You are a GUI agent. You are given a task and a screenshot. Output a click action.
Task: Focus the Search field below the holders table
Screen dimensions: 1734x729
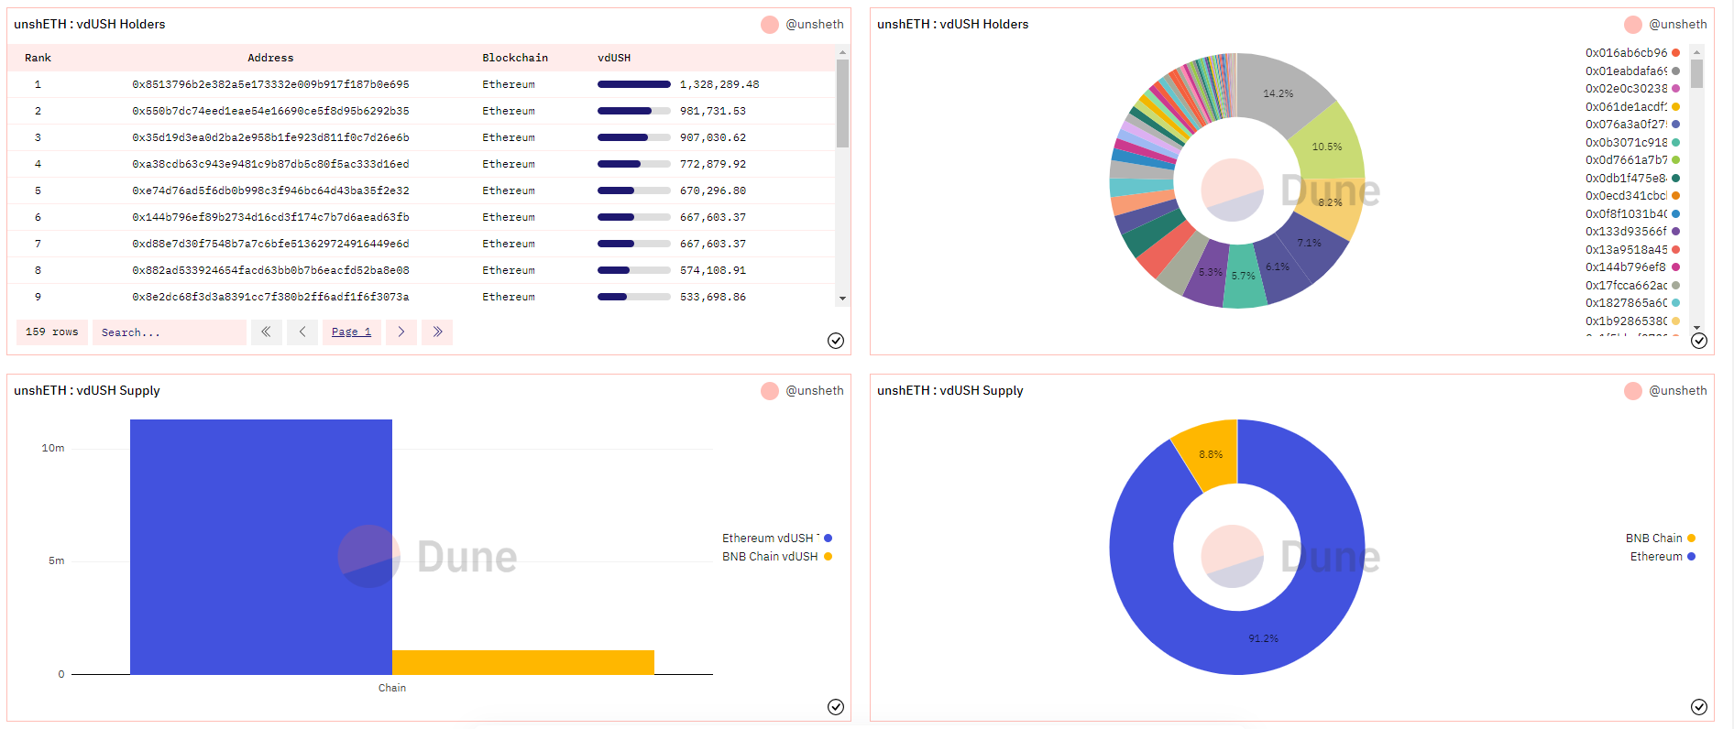coord(170,332)
